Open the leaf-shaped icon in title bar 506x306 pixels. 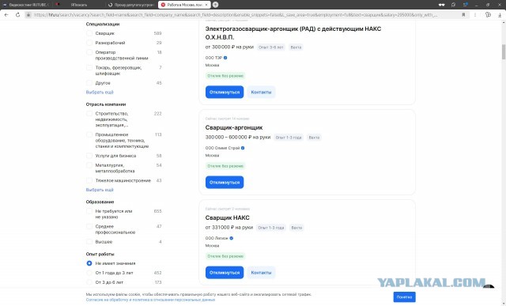click(453, 5)
